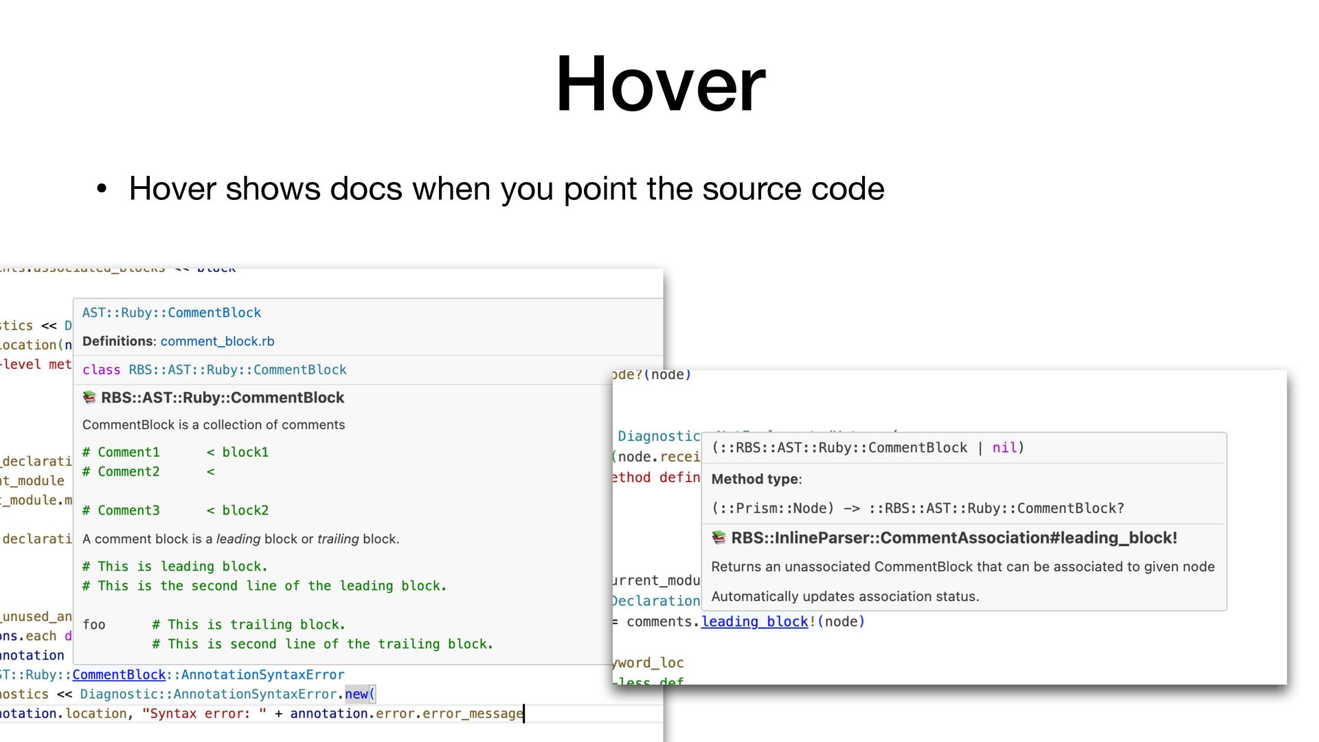Click 'Returns an unassociated CommentBlock' description text
The width and height of the screenshot is (1319, 742).
pos(962,566)
